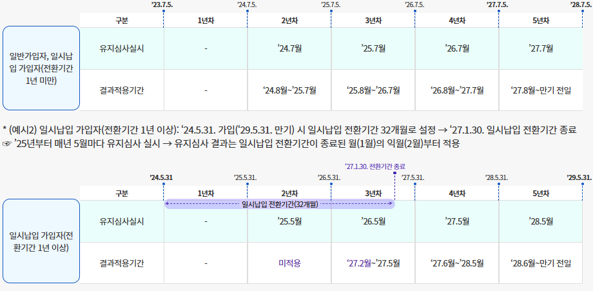This screenshot has height=291, width=593.
Task: Select the '27.7월 review month cell
Action: 541,48
